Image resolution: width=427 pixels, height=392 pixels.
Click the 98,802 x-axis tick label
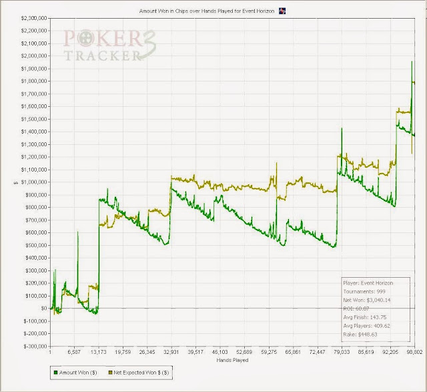tap(415, 352)
